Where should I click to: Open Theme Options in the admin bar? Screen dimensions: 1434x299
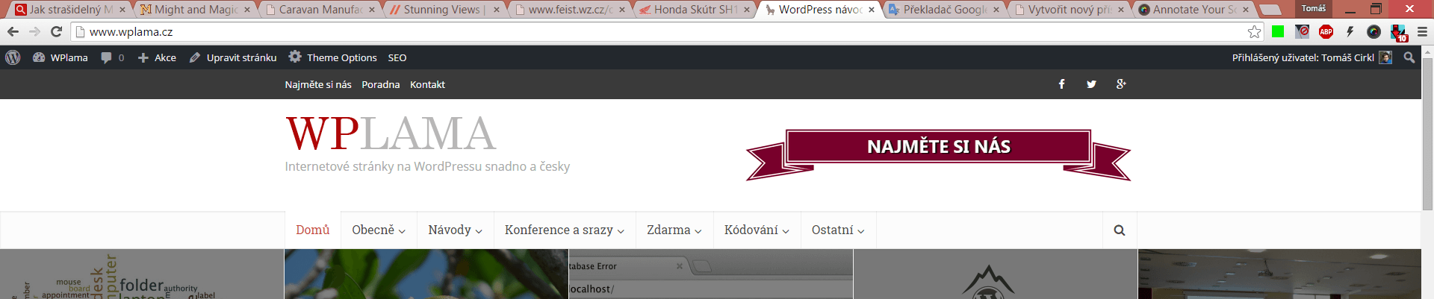(x=332, y=57)
